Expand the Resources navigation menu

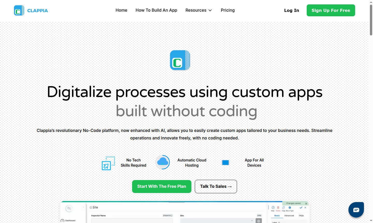click(x=198, y=10)
